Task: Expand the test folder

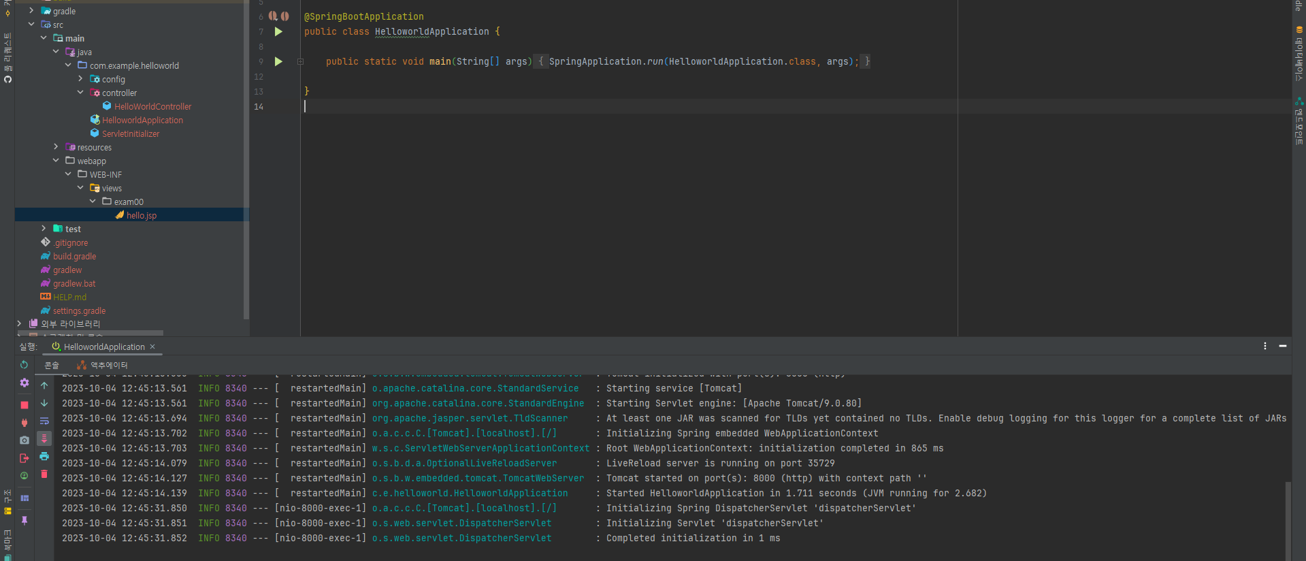Action: coord(44,229)
